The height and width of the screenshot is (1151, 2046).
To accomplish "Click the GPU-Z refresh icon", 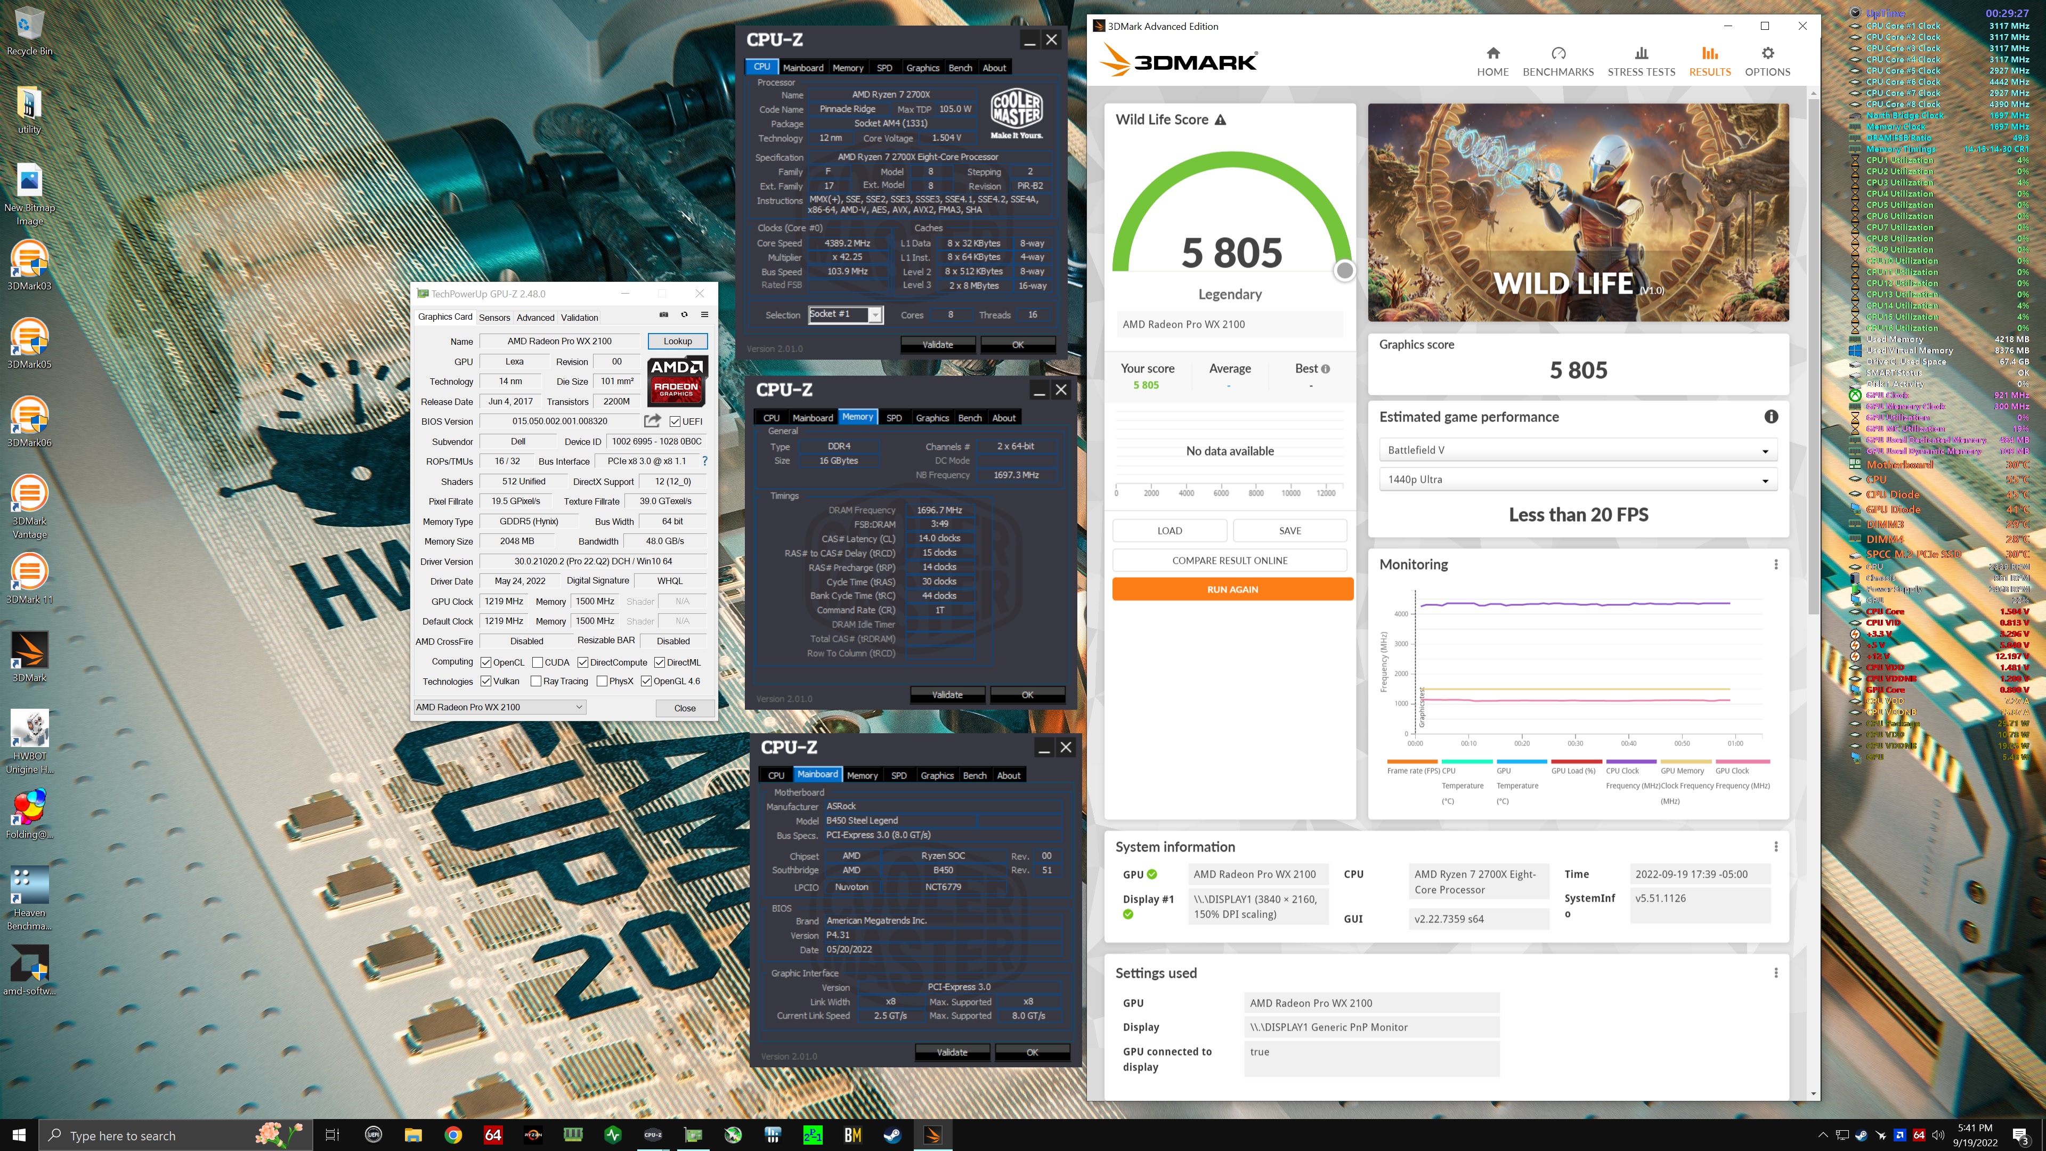I will point(684,314).
